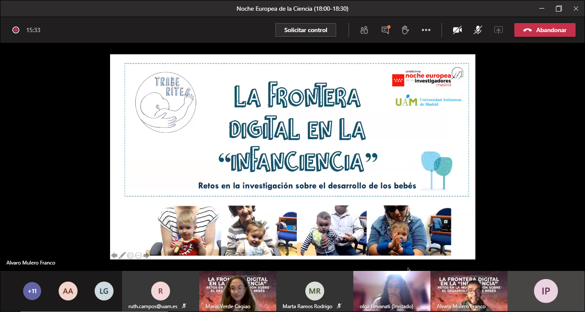The width and height of the screenshot is (585, 312).
Task: Open the slide's circular options menu
Action: point(138,256)
